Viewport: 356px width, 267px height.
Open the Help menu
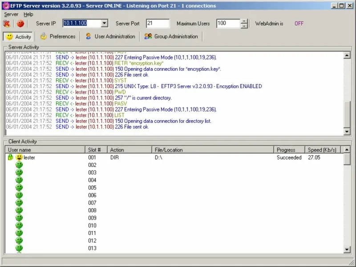(x=28, y=14)
